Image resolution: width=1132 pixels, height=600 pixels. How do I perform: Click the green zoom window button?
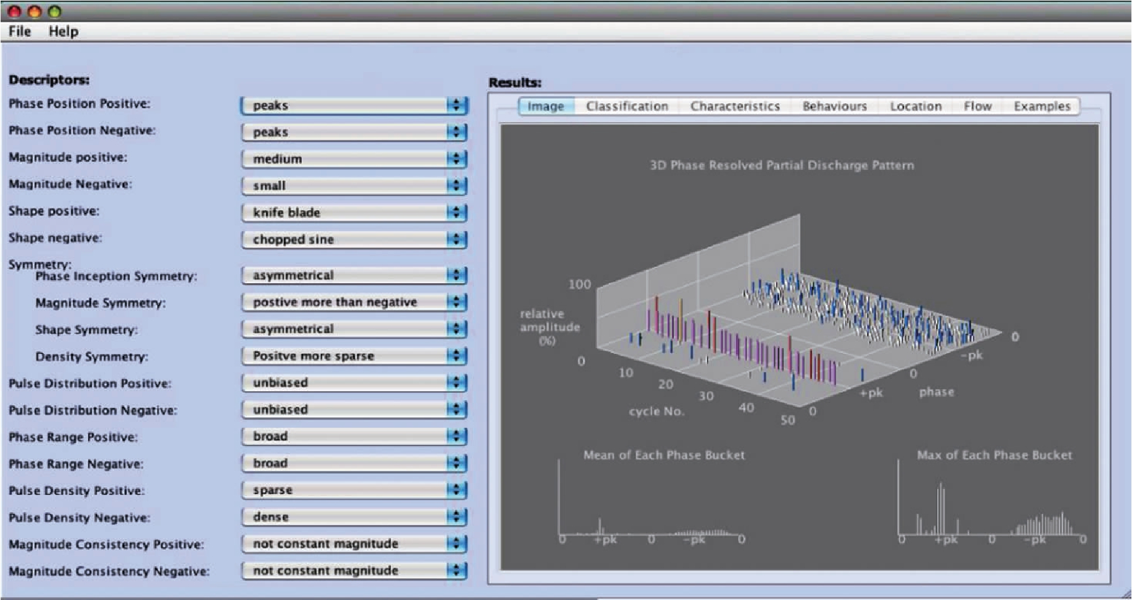click(x=54, y=11)
